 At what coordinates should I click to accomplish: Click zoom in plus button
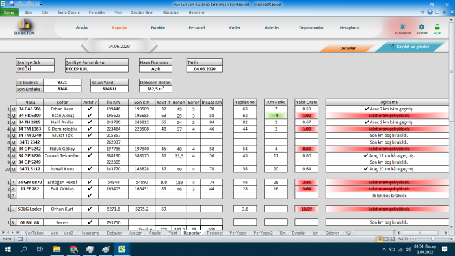[x=452, y=239]
